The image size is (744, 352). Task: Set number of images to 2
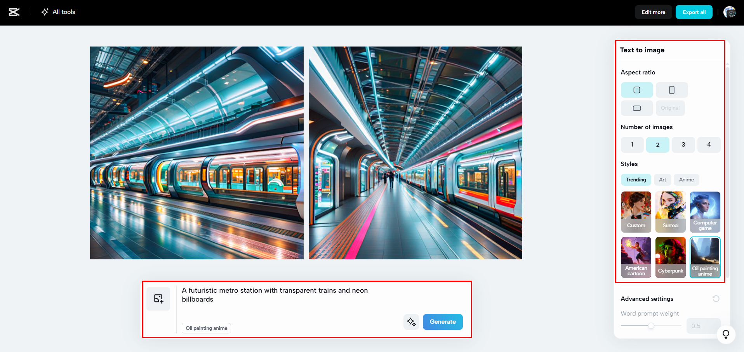658,145
